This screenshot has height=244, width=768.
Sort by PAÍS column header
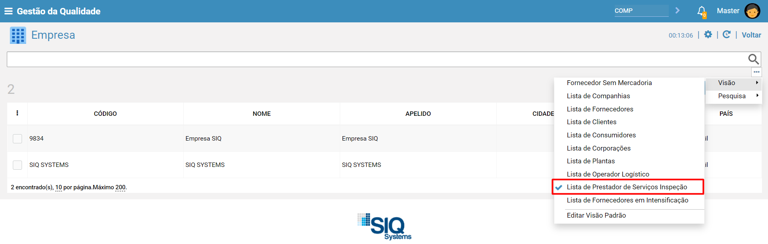coord(726,114)
